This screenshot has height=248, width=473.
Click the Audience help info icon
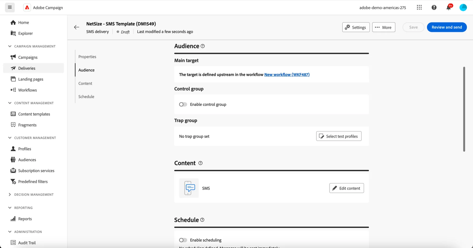(x=203, y=46)
